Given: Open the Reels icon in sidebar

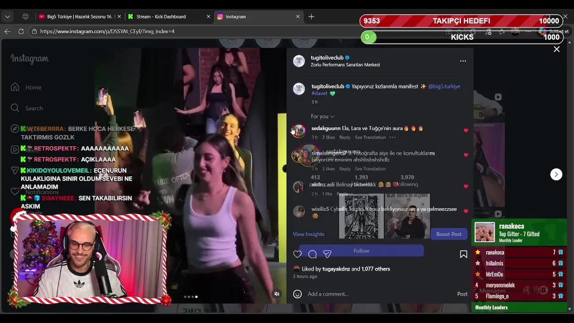Looking at the screenshot, I should 15,149.
